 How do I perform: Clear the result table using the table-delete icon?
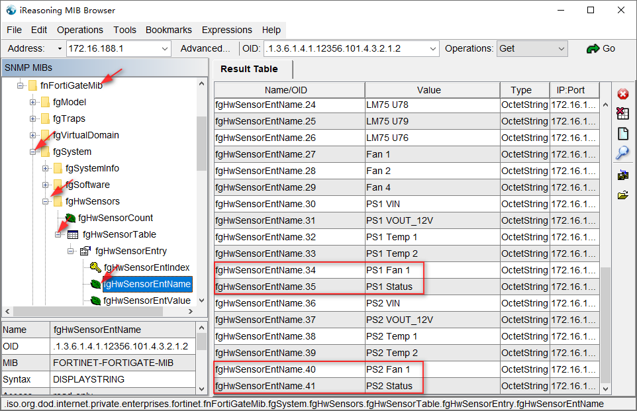(622, 113)
